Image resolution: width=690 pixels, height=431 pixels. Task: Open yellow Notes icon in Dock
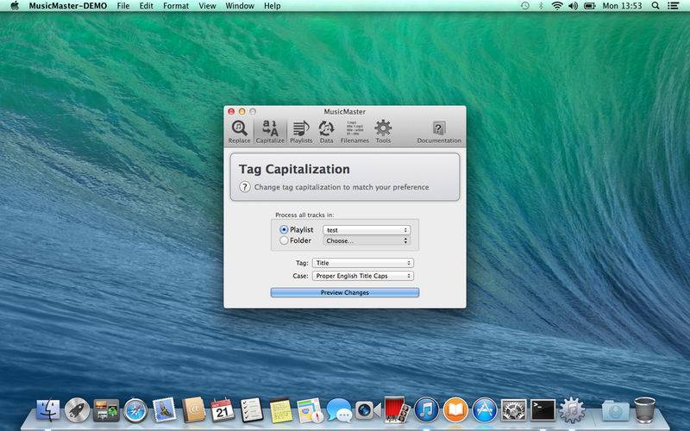281,410
